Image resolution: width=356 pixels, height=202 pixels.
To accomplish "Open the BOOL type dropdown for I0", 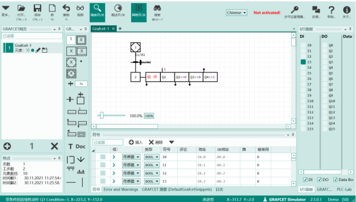I will [151, 157].
